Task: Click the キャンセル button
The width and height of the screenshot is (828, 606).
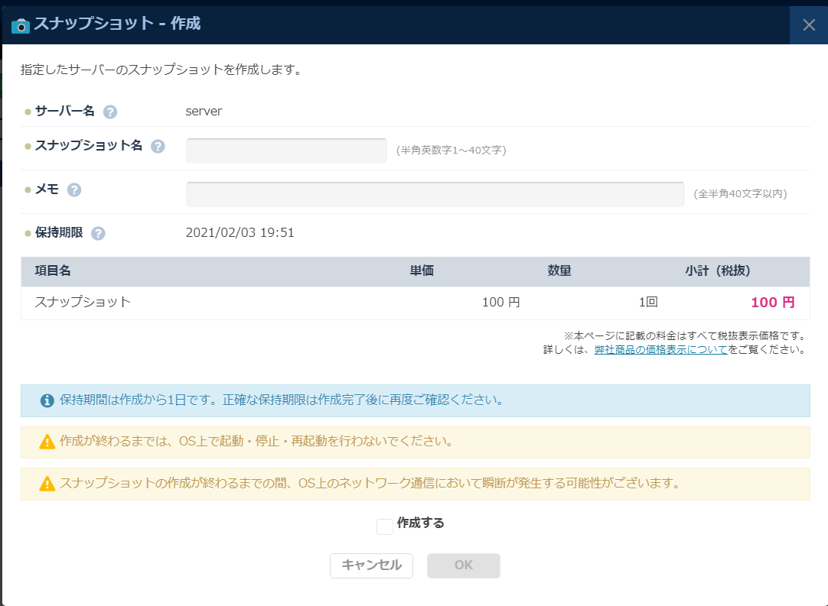Action: pyautogui.click(x=371, y=565)
